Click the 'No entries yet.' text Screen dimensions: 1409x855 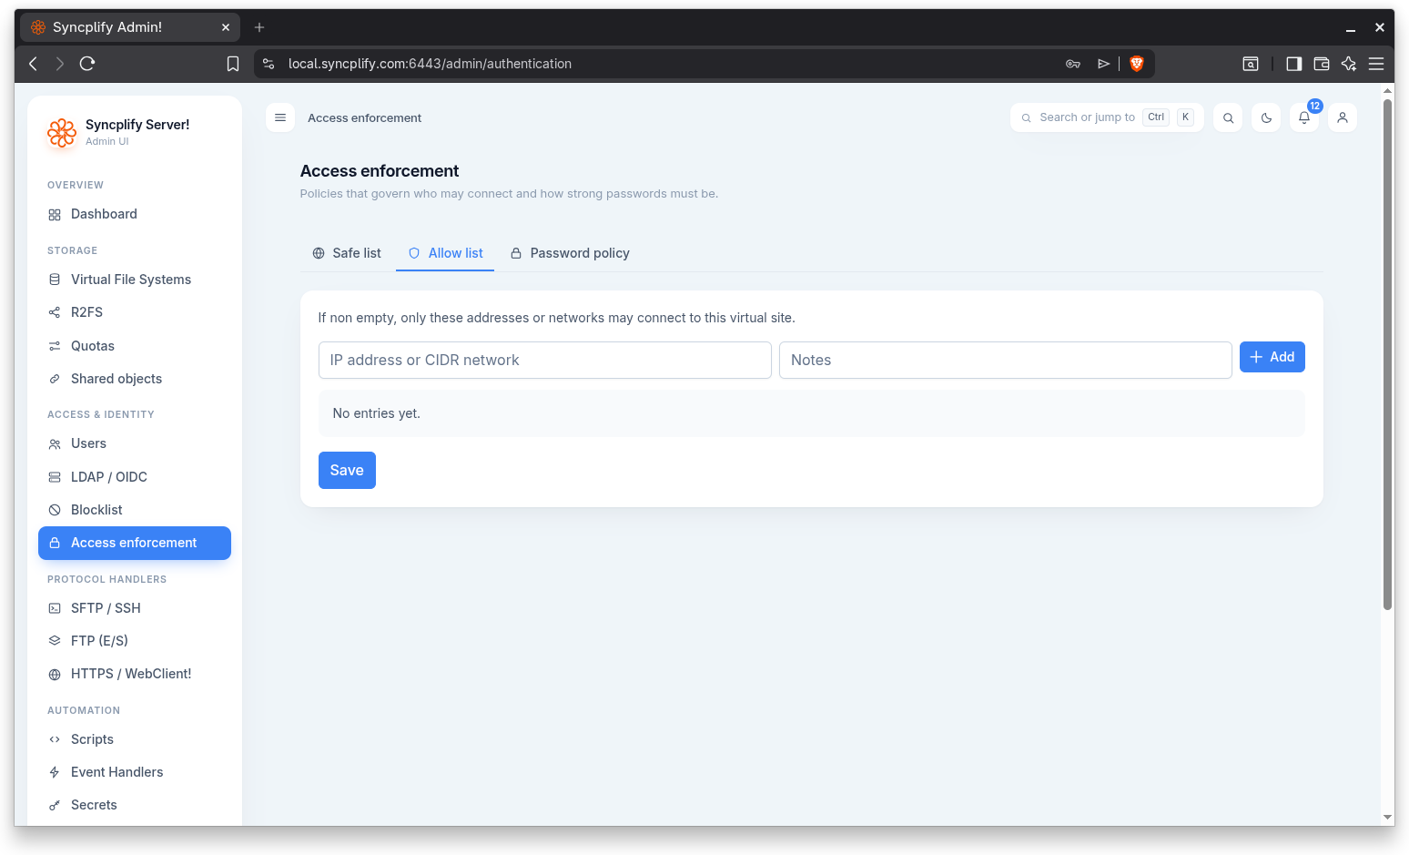pos(376,413)
